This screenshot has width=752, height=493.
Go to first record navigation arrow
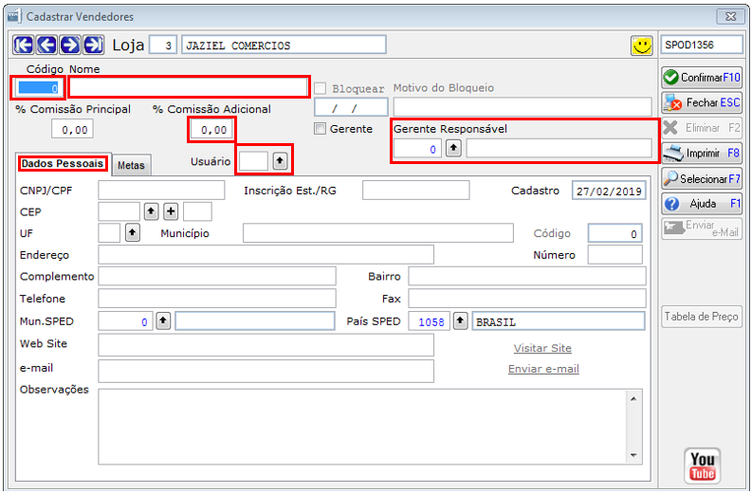point(23,46)
